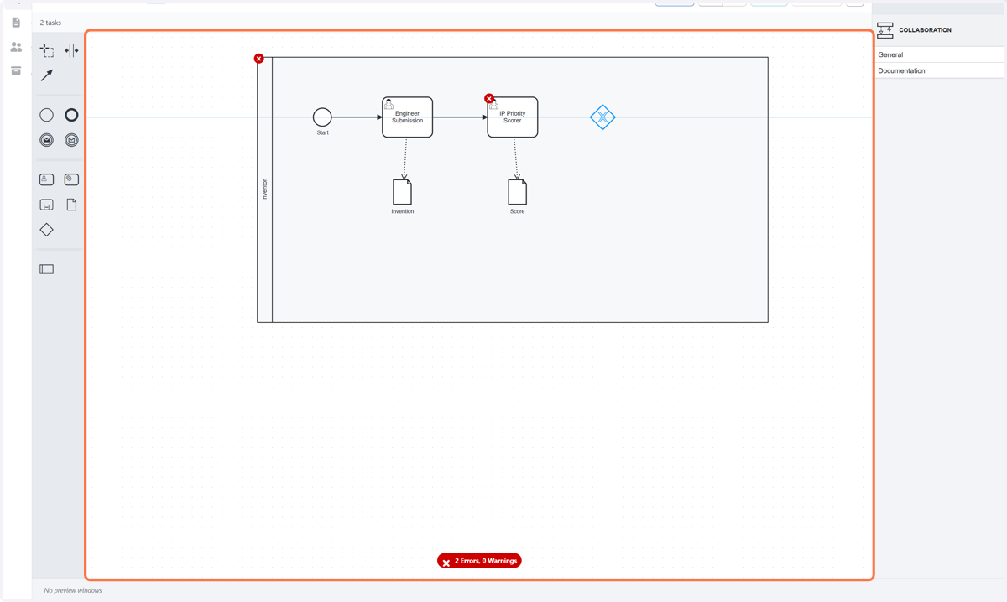Image resolution: width=1007 pixels, height=602 pixels.
Task: Select the Start event on the canvas
Action: (x=322, y=117)
